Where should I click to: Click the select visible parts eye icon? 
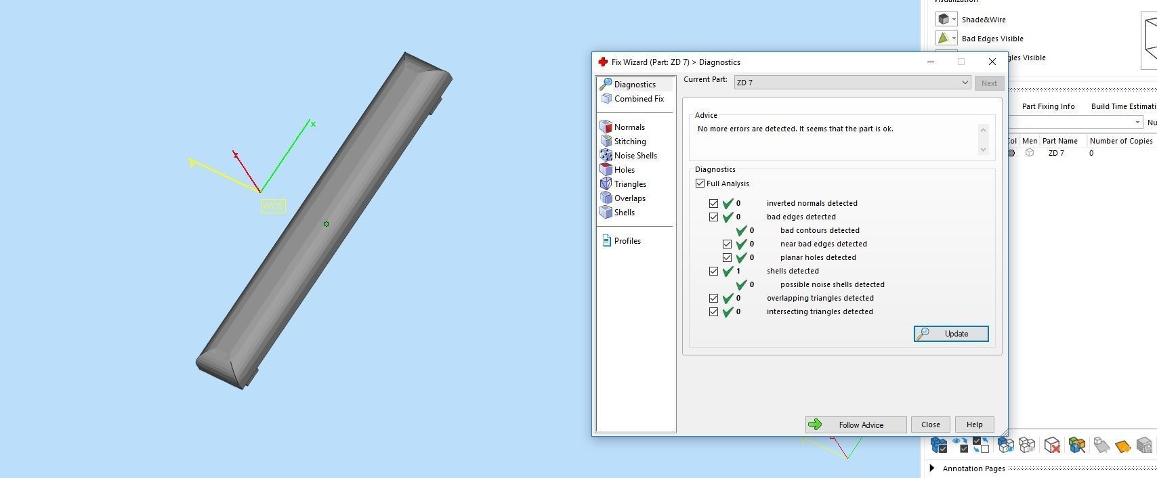pyautogui.click(x=960, y=445)
